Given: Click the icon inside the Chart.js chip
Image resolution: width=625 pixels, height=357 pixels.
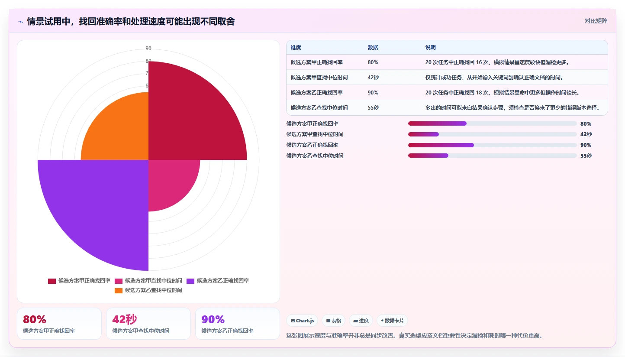Looking at the screenshot, I should click(x=293, y=321).
